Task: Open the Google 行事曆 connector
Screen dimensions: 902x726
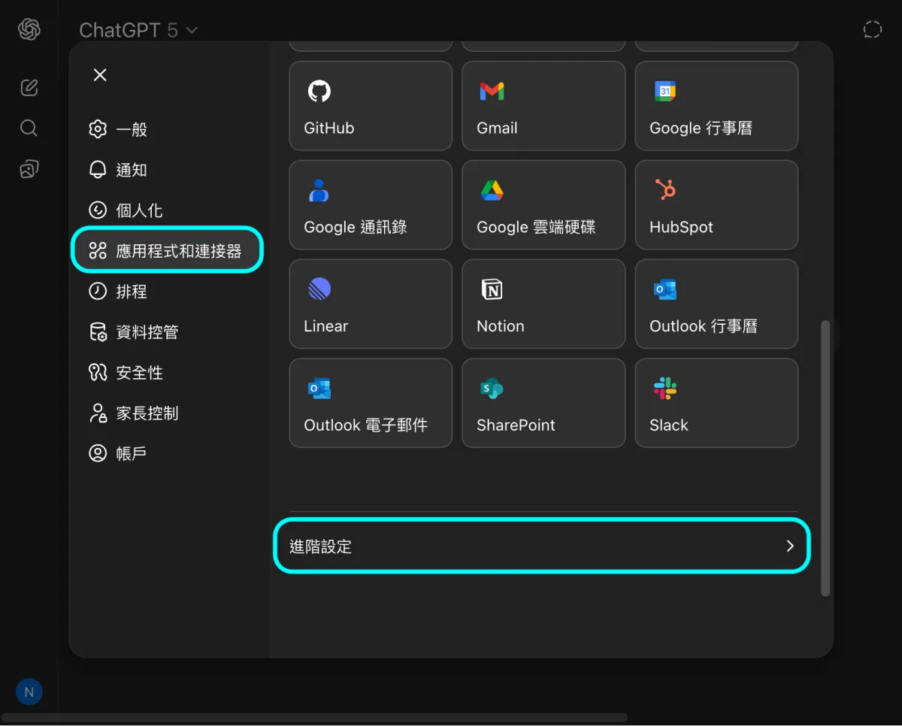Action: coord(716,106)
